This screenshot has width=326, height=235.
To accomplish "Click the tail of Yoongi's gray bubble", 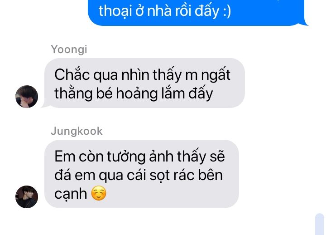I will 45,106.
